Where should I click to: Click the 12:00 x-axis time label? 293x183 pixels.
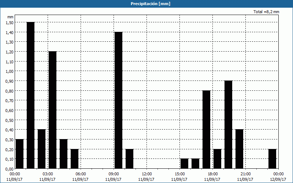[x=147, y=174]
